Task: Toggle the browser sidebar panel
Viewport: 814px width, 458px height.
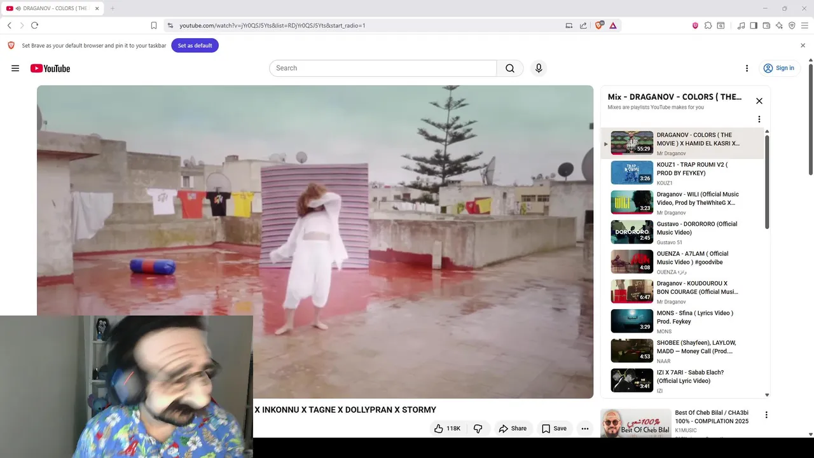Action: point(754,25)
